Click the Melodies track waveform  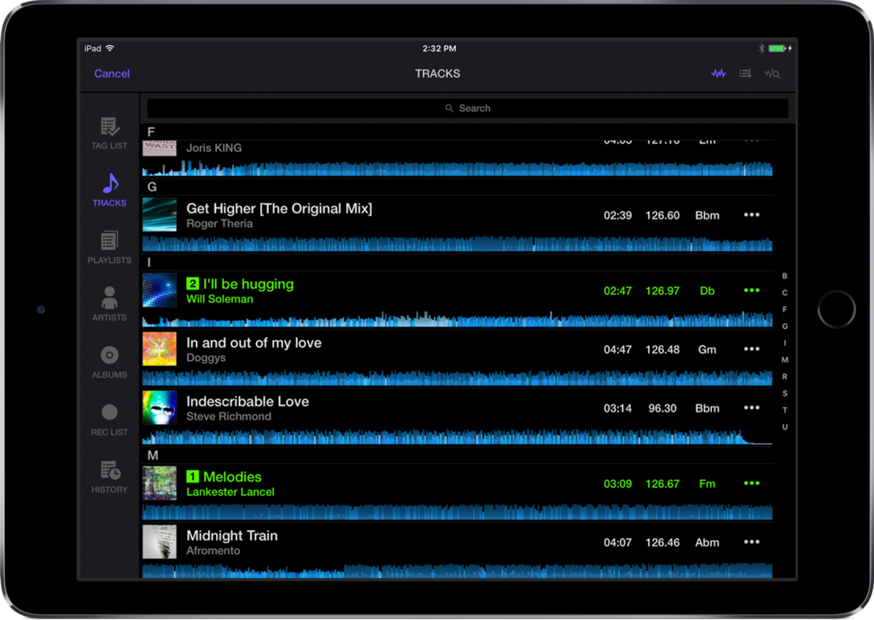(457, 512)
